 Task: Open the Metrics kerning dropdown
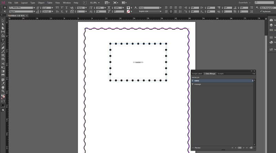coord(86,8)
